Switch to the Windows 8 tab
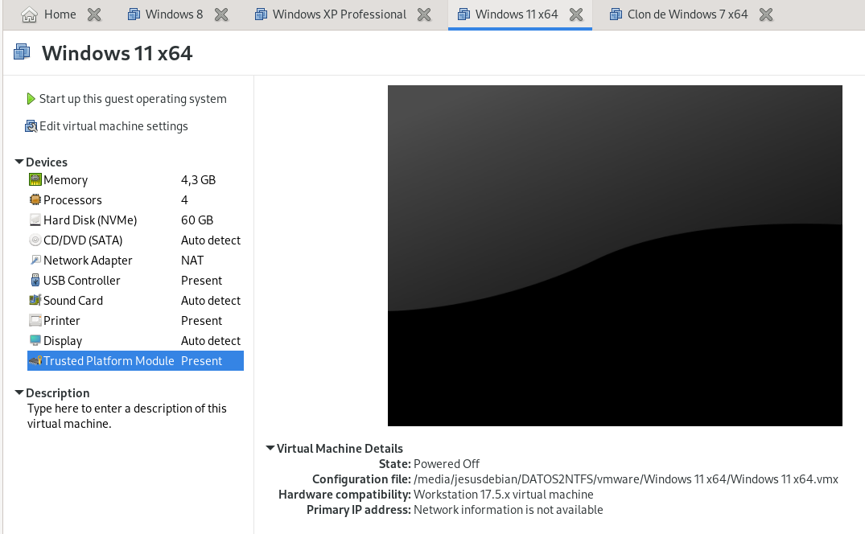 click(x=175, y=14)
